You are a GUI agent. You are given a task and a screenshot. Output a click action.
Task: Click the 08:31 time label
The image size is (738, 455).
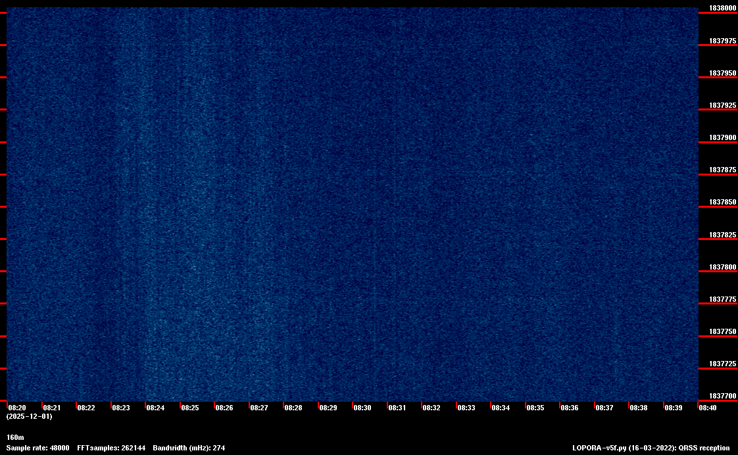397,408
